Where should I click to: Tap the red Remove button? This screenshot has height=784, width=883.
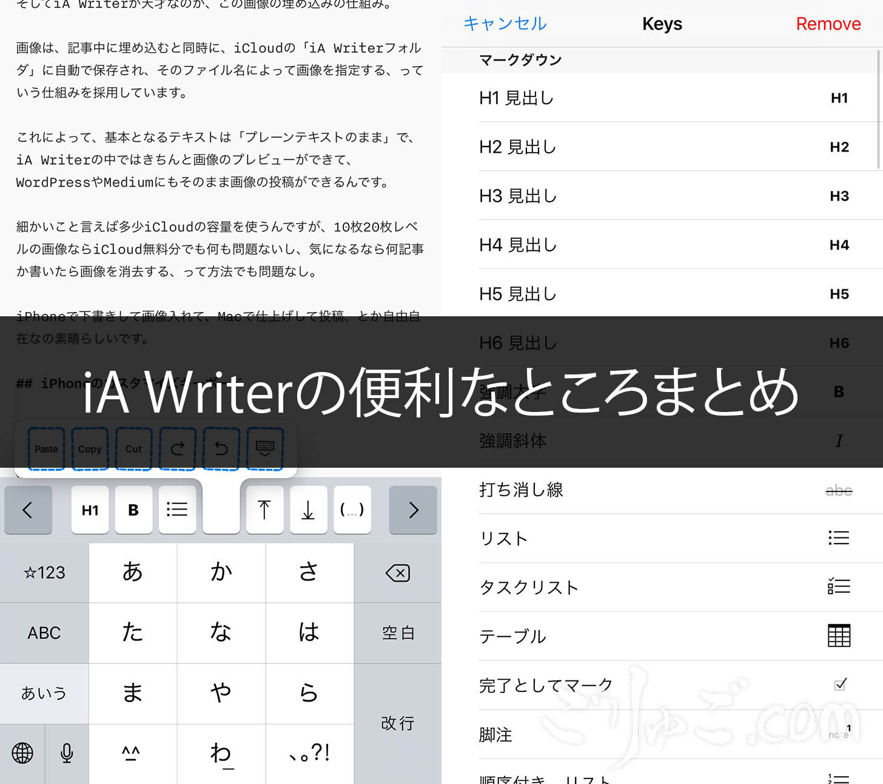828,24
